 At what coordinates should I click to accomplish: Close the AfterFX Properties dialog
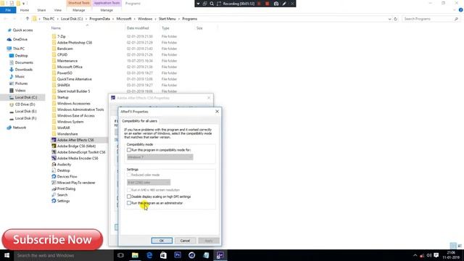pyautogui.click(x=217, y=112)
